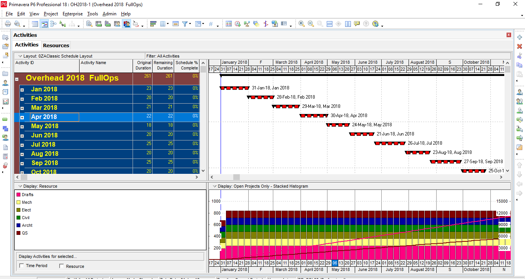The width and height of the screenshot is (525, 279).
Task: Enable the Time Period checkbox
Action: click(22, 266)
